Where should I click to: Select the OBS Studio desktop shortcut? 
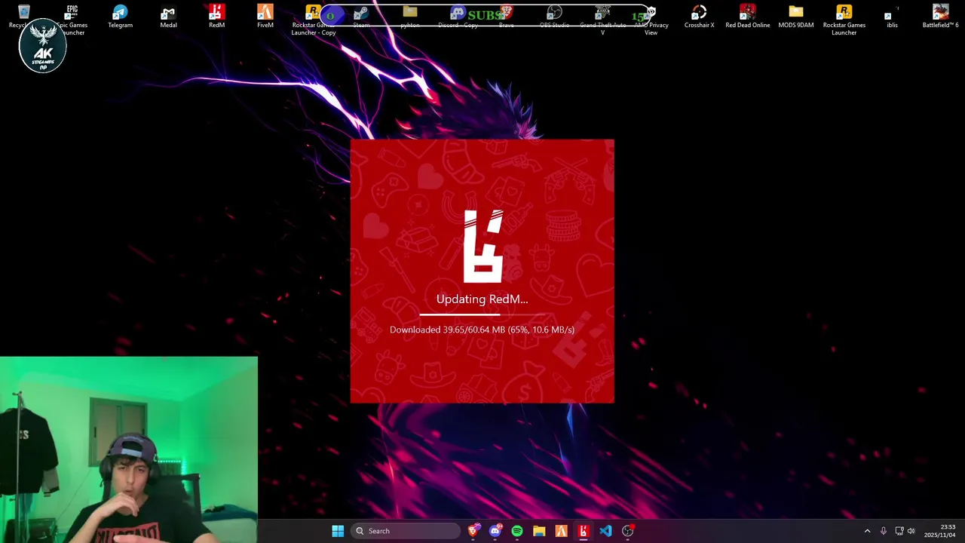[554, 17]
